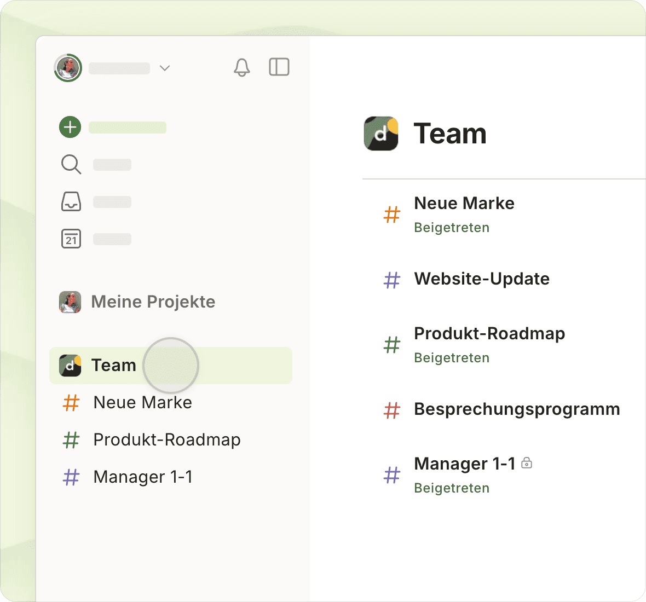The image size is (646, 602).
Task: Expand the account dropdown chevron
Action: point(164,68)
